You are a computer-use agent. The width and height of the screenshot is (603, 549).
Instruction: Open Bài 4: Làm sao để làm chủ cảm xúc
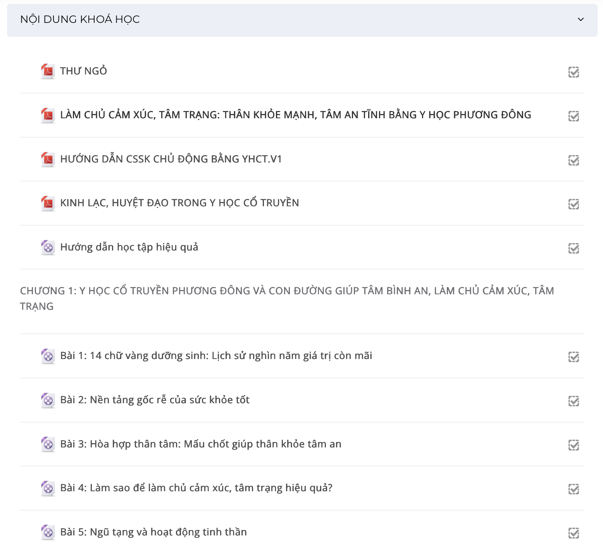point(196,488)
